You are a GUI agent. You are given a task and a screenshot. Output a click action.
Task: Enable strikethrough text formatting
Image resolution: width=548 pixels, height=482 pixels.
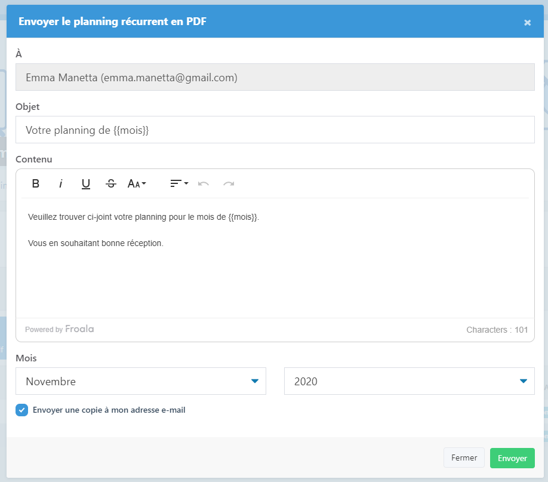click(x=111, y=183)
